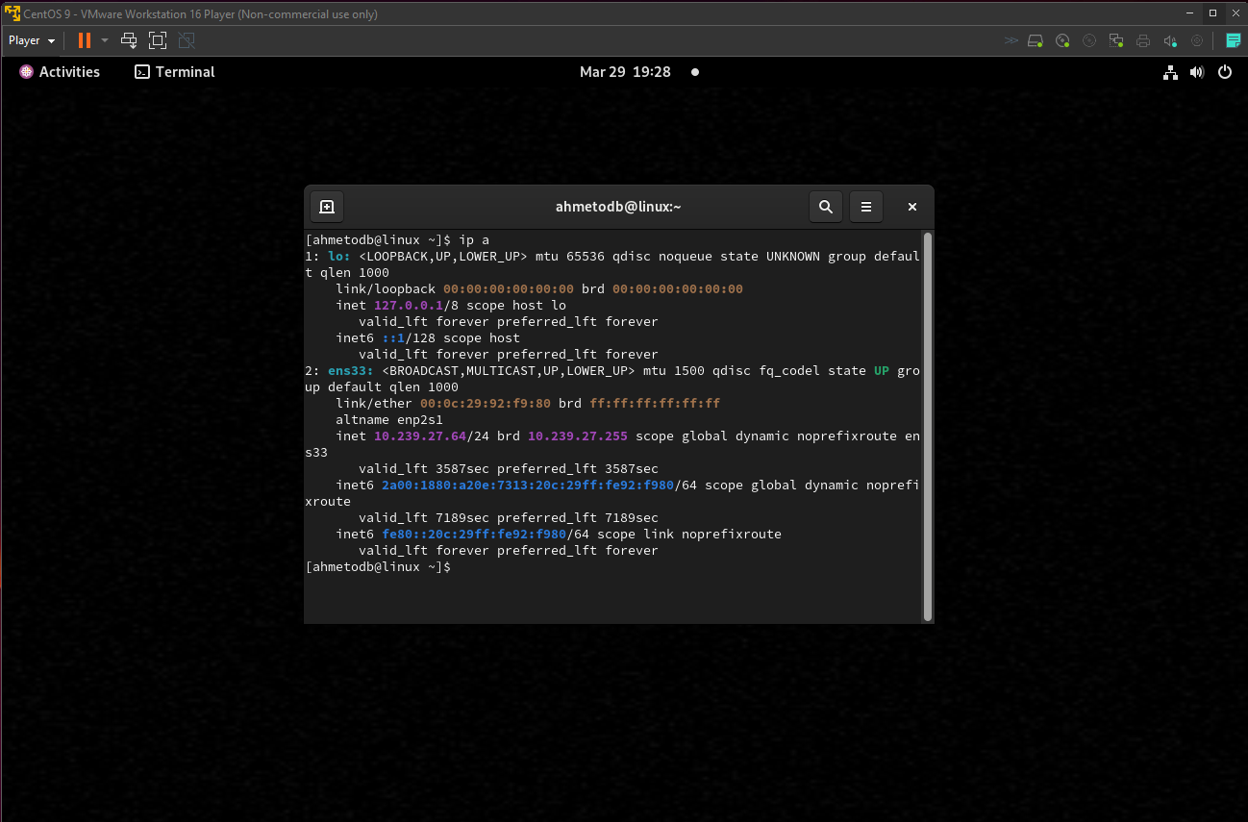Screen dimensions: 1248x822
Task: Open terminal search
Action: pos(825,206)
